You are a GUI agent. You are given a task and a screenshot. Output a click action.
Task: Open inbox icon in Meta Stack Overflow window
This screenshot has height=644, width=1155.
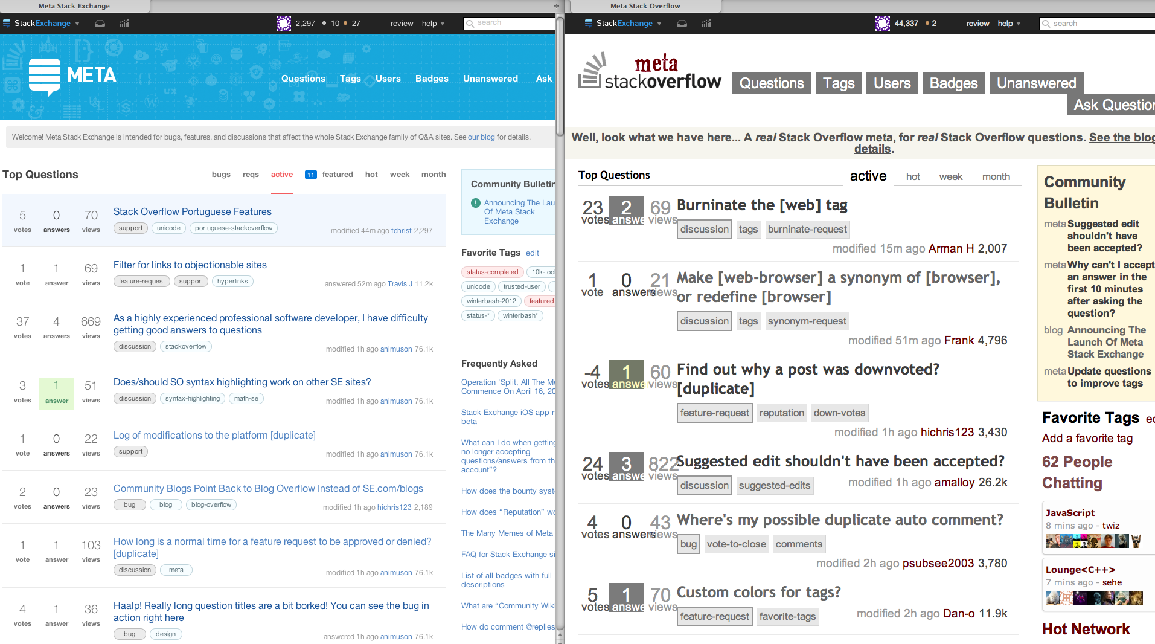point(682,24)
